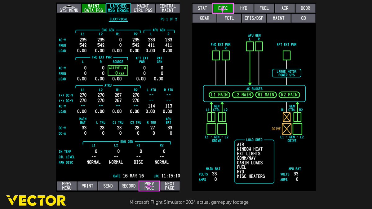Image resolution: width=372 pixels, height=209 pixels.
Task: Toggle the R2 MAIN AC bus
Action: 289,95
